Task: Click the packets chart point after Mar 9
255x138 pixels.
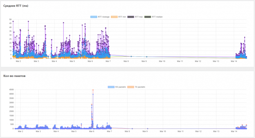Action: [148, 128]
